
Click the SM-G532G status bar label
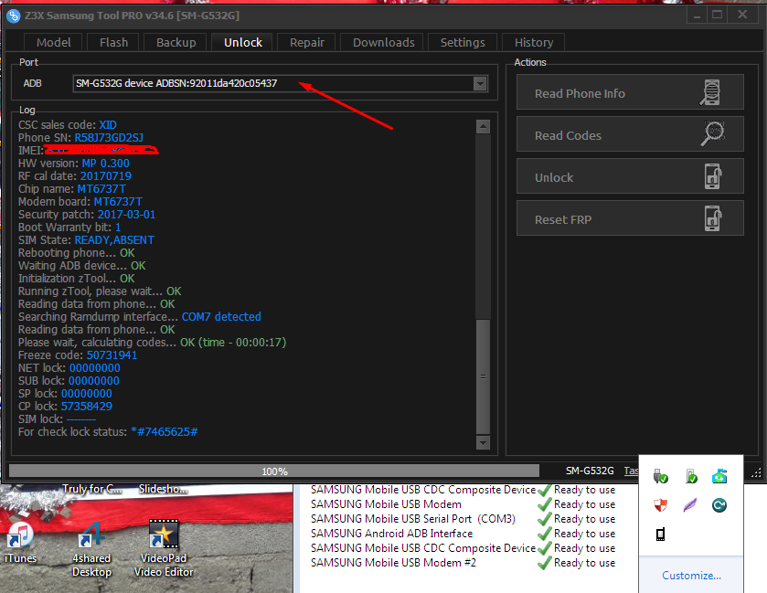pyautogui.click(x=590, y=471)
